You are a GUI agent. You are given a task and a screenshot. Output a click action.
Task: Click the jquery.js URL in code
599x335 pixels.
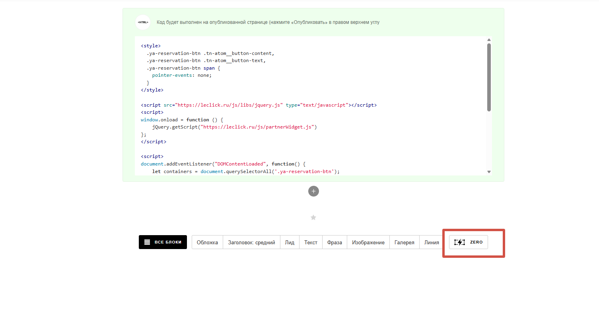click(x=229, y=105)
